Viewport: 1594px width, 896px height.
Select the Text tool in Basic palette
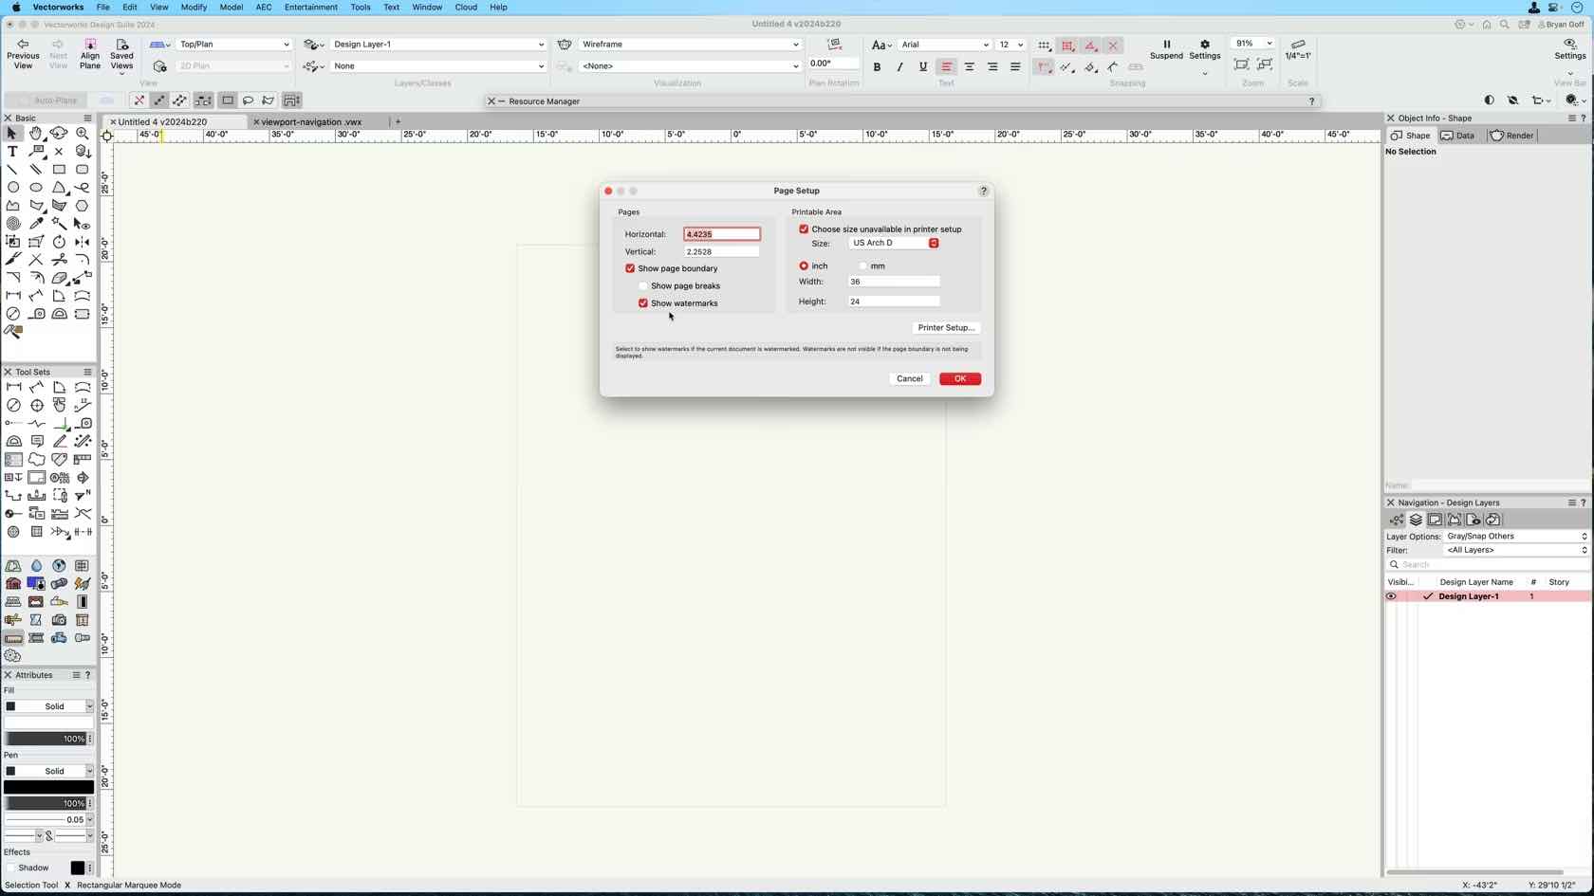pos(12,152)
